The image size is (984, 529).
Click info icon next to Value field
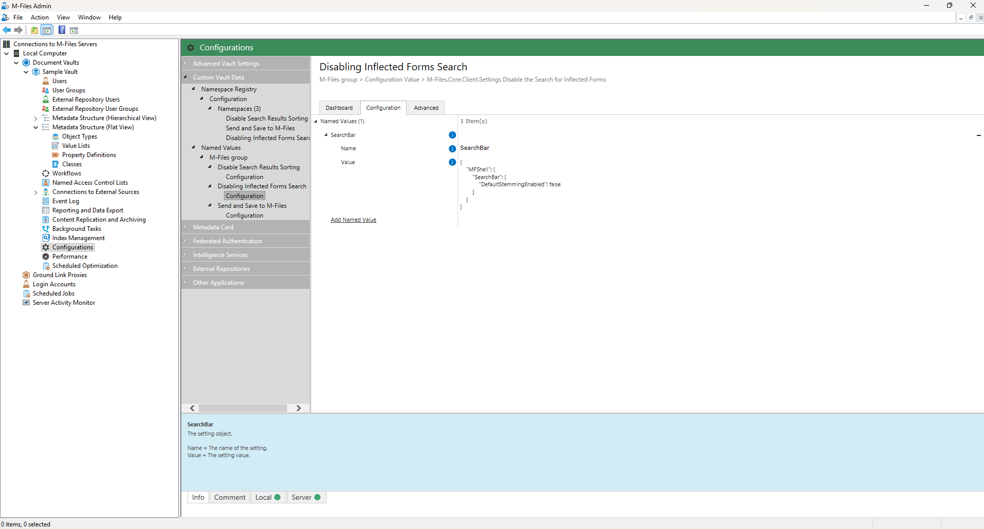pos(452,162)
